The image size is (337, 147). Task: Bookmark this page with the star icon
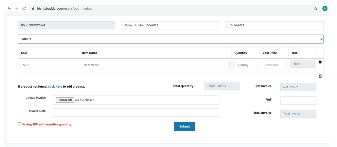point(316,8)
